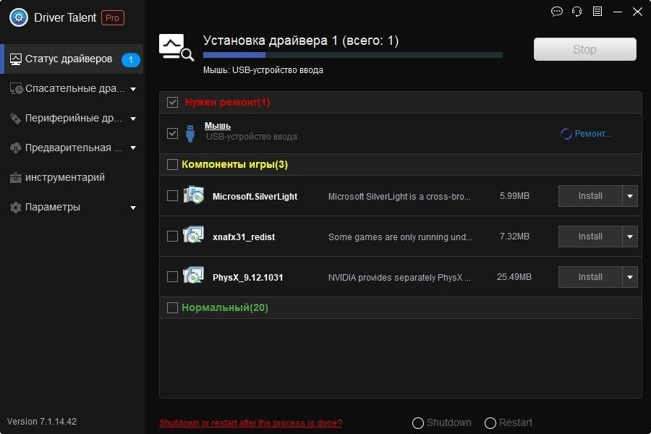The image size is (651, 434).
Task: Click the Спасательные драйверы sidebar icon
Action: [x=16, y=88]
